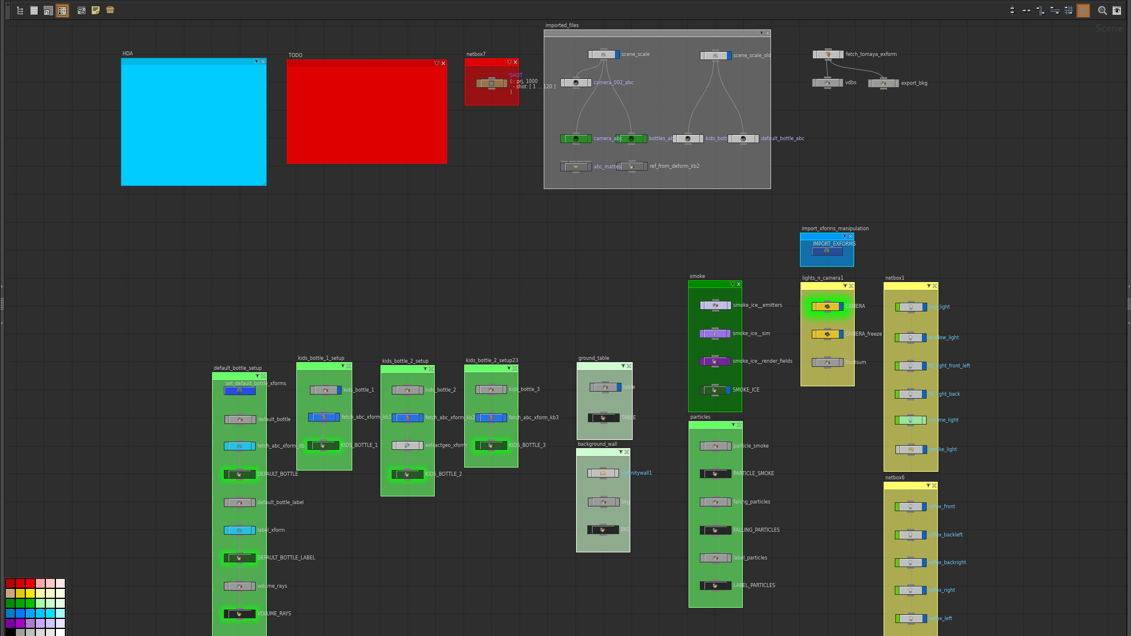Image resolution: width=1131 pixels, height=636 pixels.
Task: Open the find node magnifier icon
Action: click(1102, 11)
